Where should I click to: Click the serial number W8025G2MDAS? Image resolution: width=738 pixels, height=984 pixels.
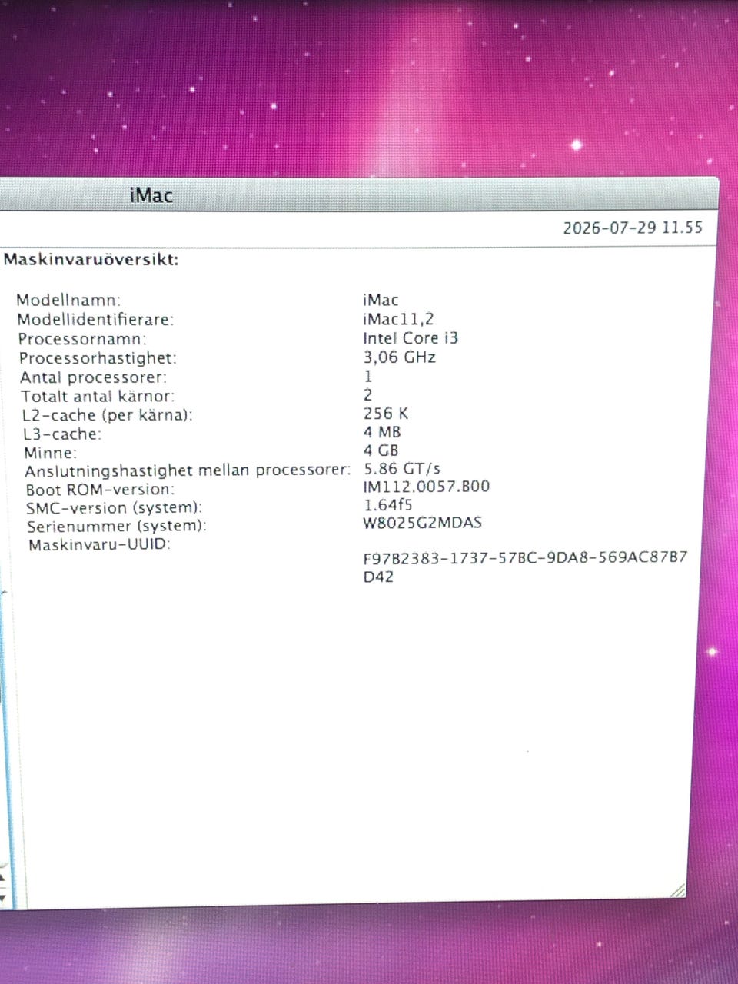pos(423,523)
